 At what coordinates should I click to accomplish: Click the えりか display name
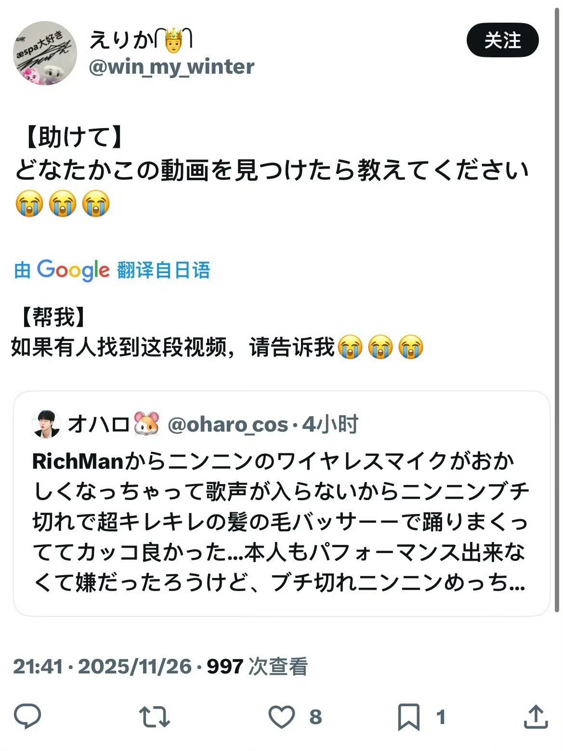(141, 40)
